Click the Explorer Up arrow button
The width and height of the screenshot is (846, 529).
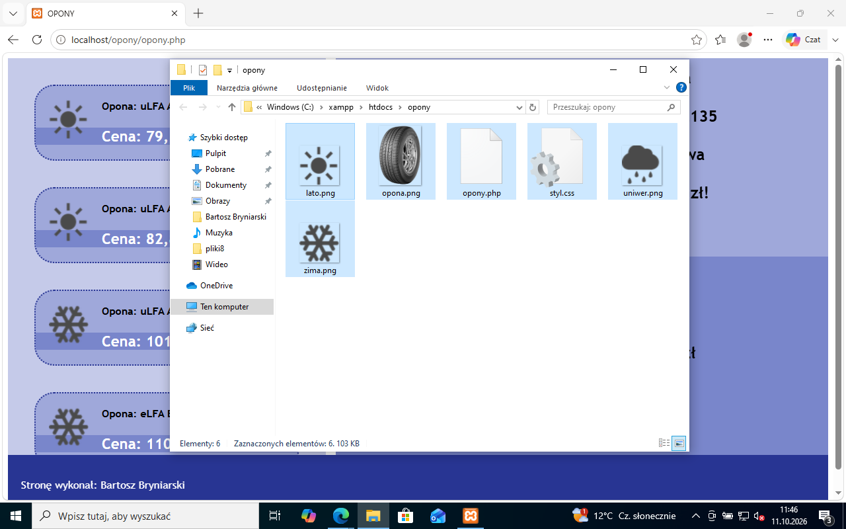pos(232,107)
